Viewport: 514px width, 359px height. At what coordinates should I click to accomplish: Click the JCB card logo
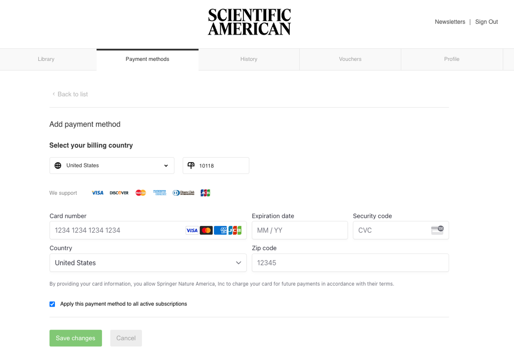[205, 193]
